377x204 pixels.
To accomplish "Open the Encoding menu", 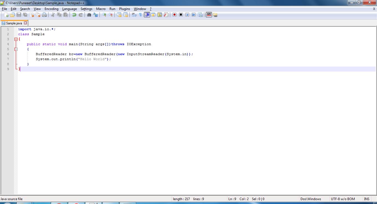I will (x=52, y=9).
